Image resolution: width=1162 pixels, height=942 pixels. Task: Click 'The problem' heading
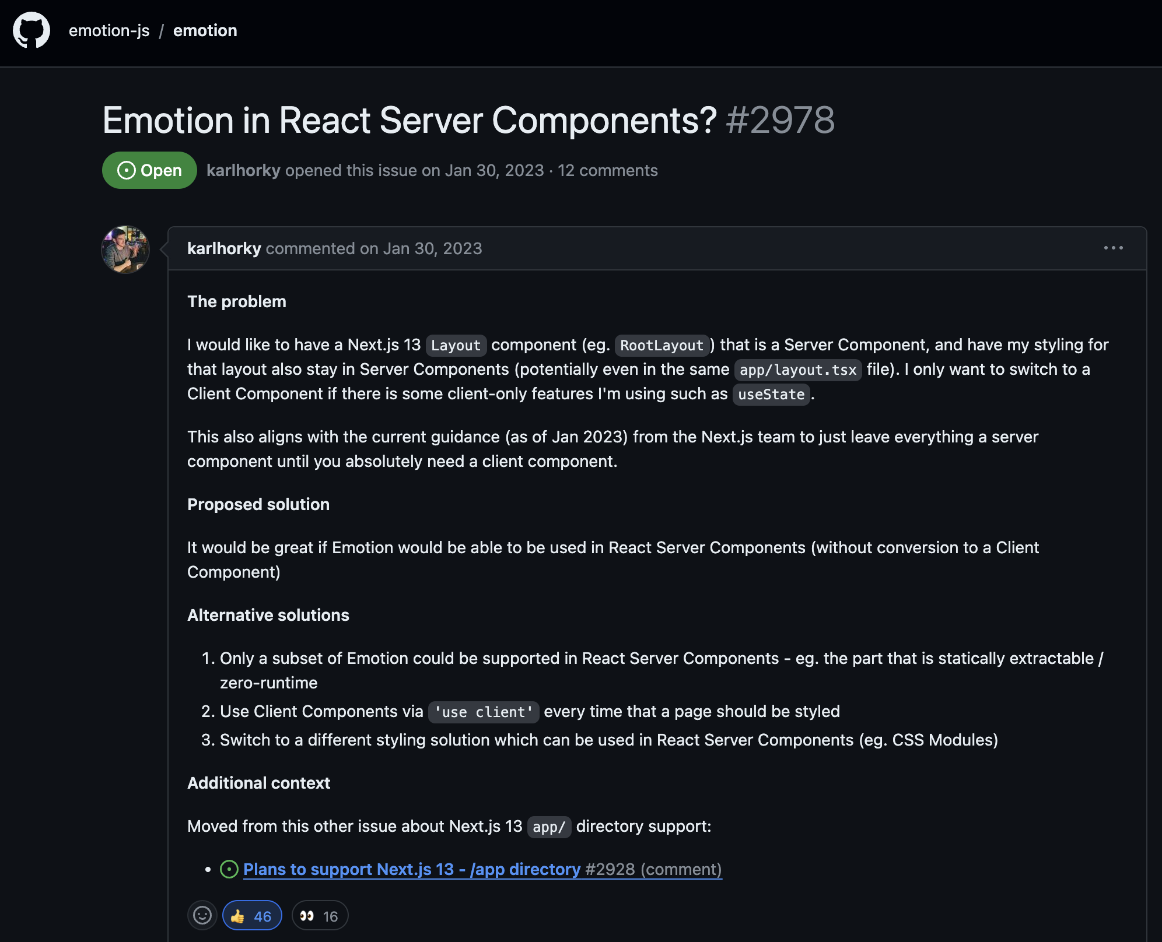click(237, 301)
